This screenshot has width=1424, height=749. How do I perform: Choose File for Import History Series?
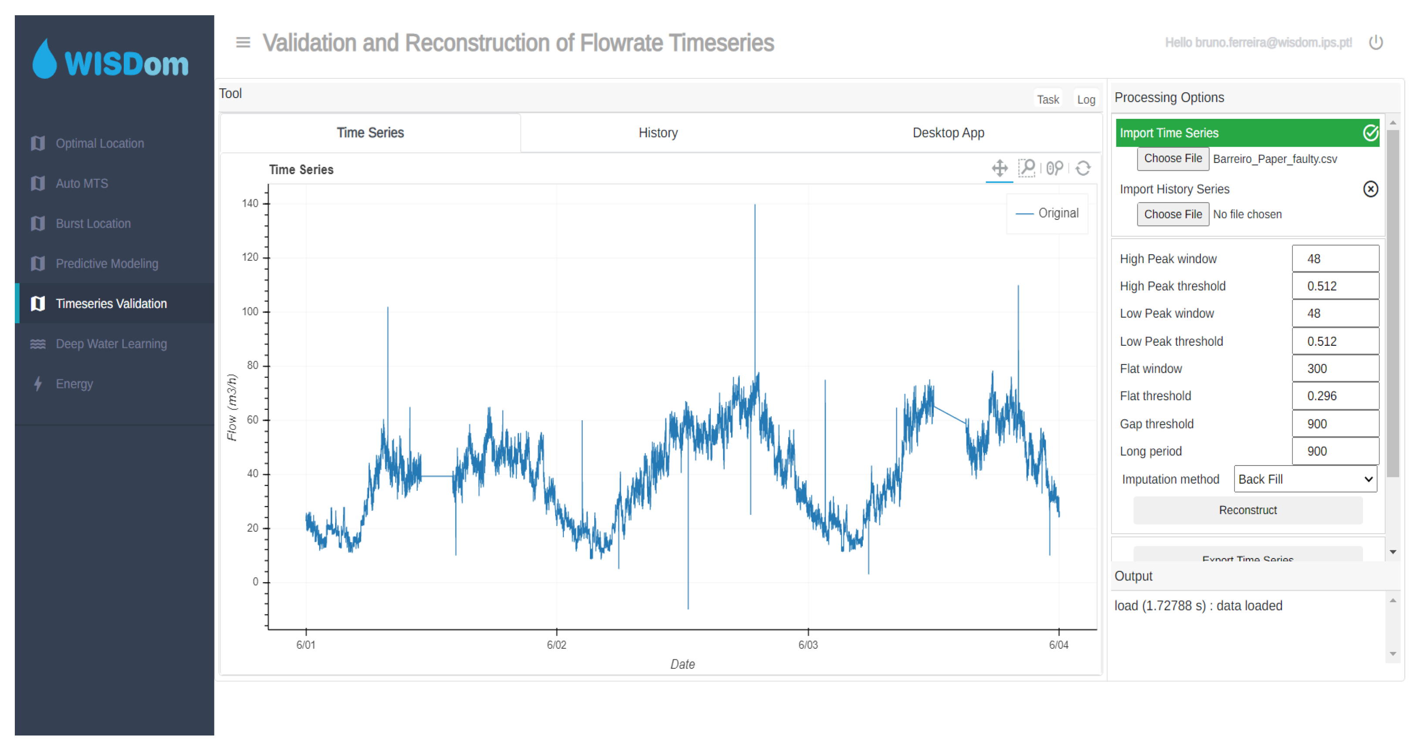[x=1172, y=214]
